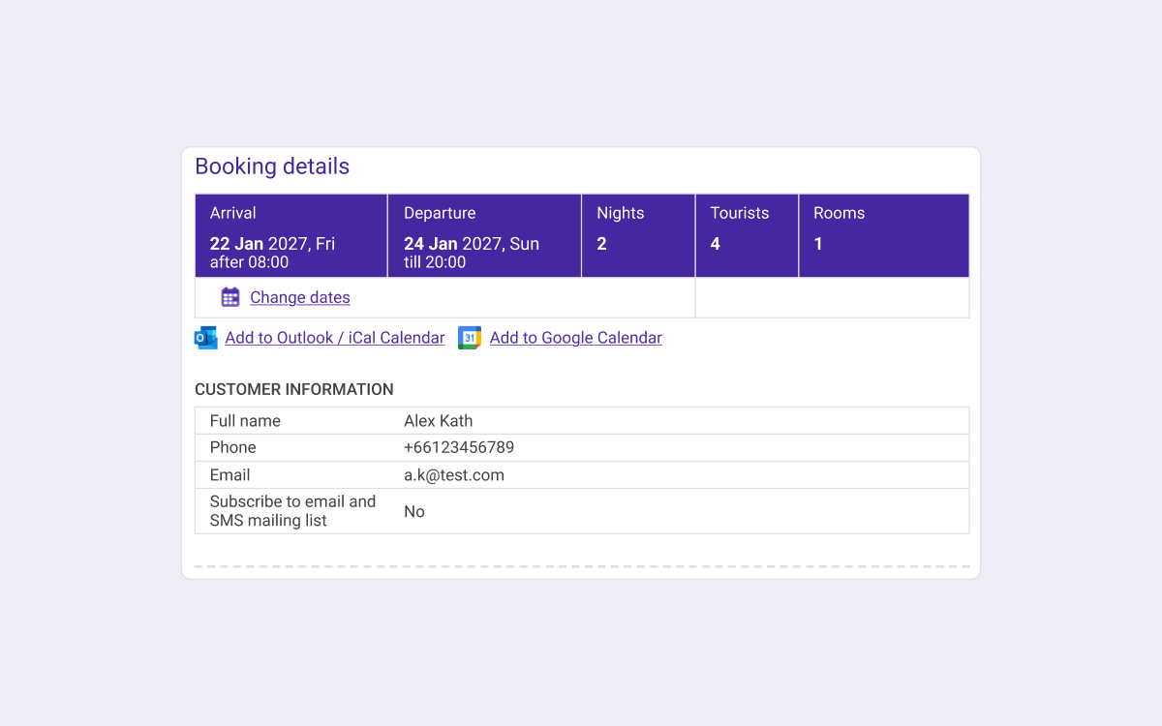
Task: Click the Rooms column header
Action: 840,213
